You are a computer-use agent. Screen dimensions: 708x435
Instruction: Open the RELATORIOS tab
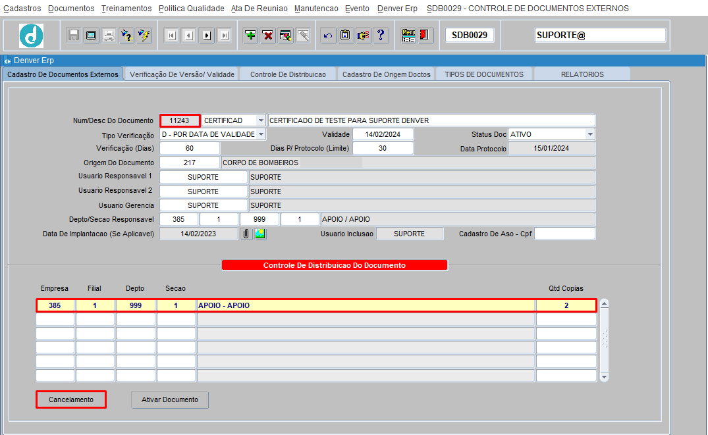pyautogui.click(x=582, y=74)
